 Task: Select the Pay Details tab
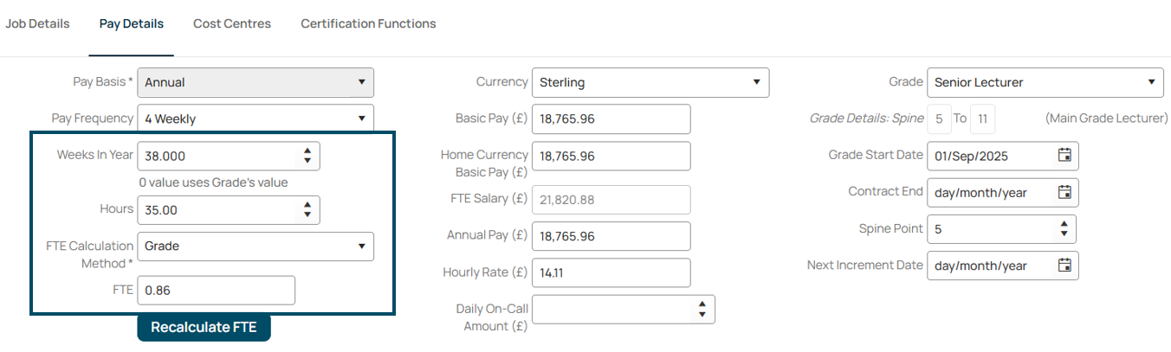click(x=132, y=23)
